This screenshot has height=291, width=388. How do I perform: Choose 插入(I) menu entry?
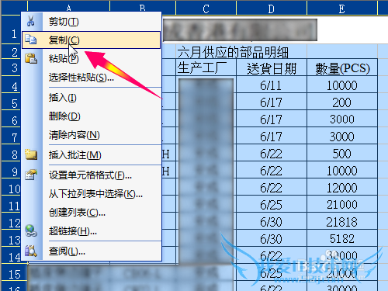[91, 98]
